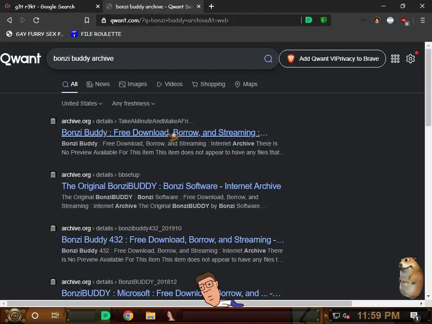Open File Explorer from the taskbar

[151, 316]
